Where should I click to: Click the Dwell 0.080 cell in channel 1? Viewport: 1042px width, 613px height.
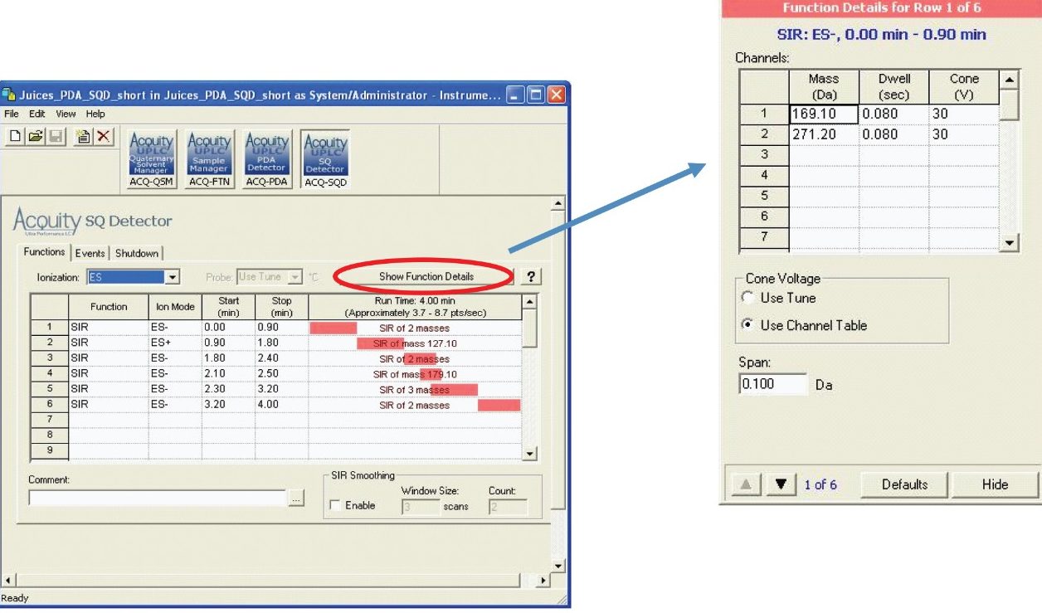893,114
